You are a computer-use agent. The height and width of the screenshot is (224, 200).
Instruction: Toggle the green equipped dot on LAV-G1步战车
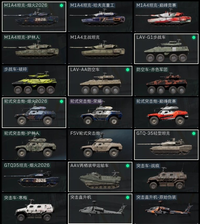194,38
